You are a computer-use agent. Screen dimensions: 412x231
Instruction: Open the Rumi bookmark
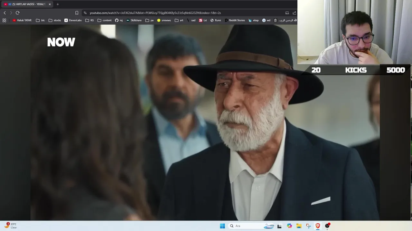216,20
